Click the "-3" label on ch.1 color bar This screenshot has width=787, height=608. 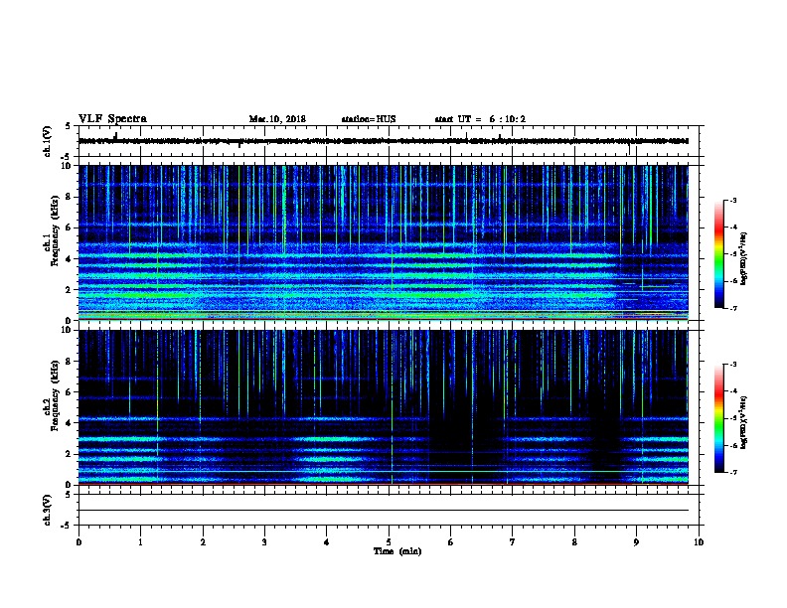[x=732, y=200]
